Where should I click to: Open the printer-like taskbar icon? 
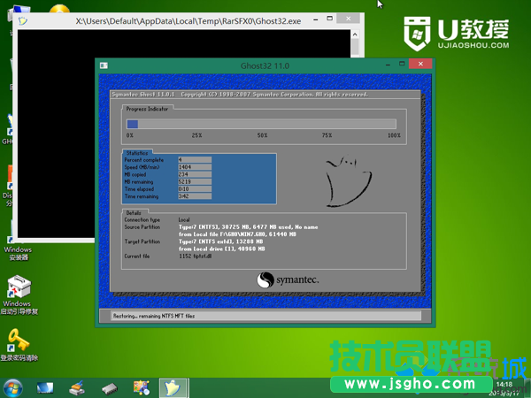tap(77, 387)
